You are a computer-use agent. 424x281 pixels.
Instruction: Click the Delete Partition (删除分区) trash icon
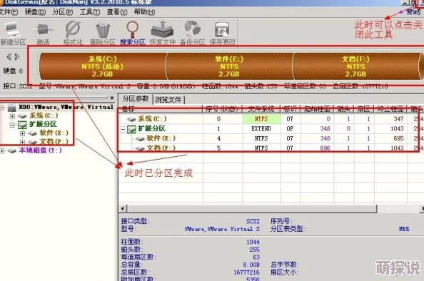tap(103, 34)
